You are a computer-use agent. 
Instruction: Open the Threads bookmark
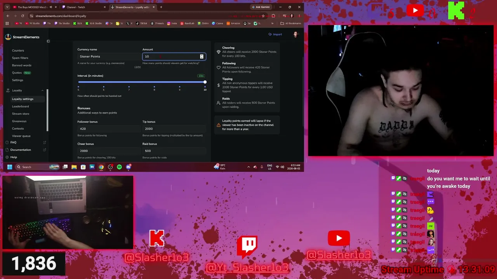[x=157, y=23]
